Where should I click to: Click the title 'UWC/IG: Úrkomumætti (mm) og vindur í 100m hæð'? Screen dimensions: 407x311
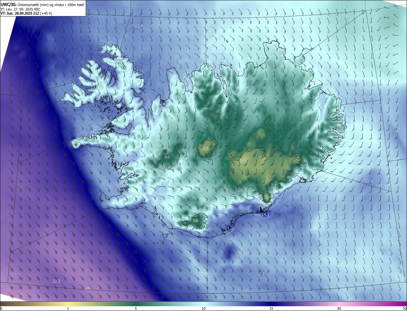pyautogui.click(x=42, y=4)
